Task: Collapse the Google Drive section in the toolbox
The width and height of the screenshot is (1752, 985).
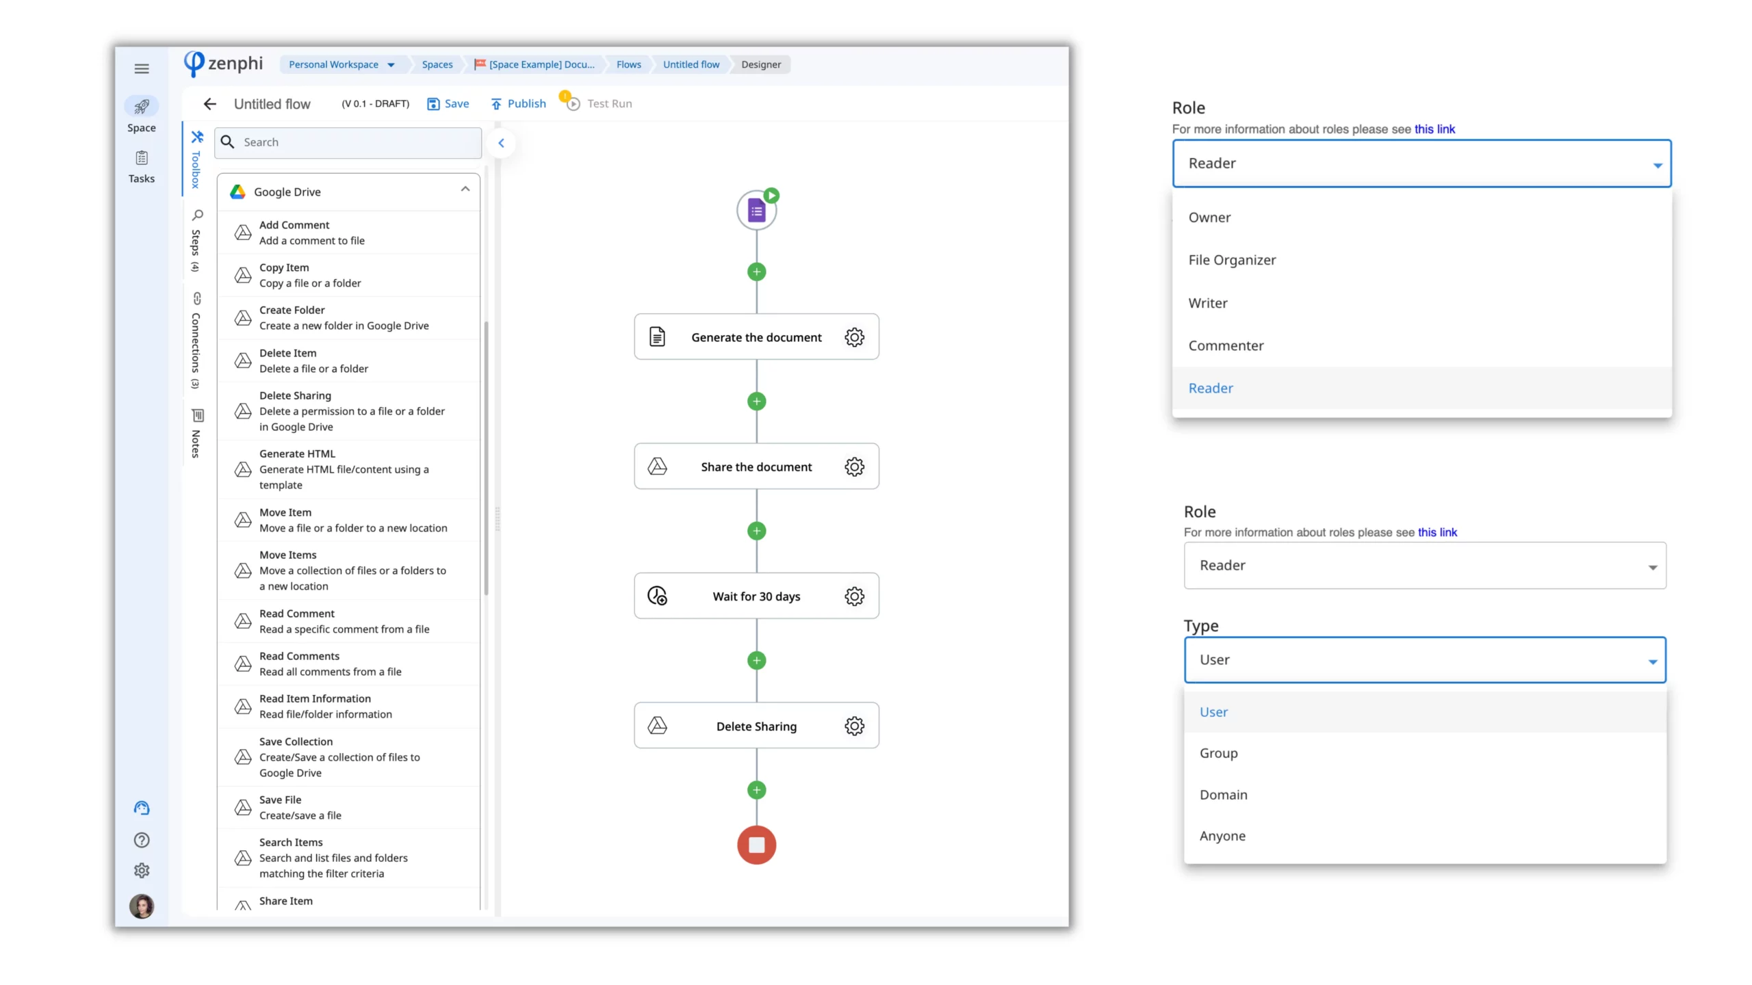Action: point(465,189)
